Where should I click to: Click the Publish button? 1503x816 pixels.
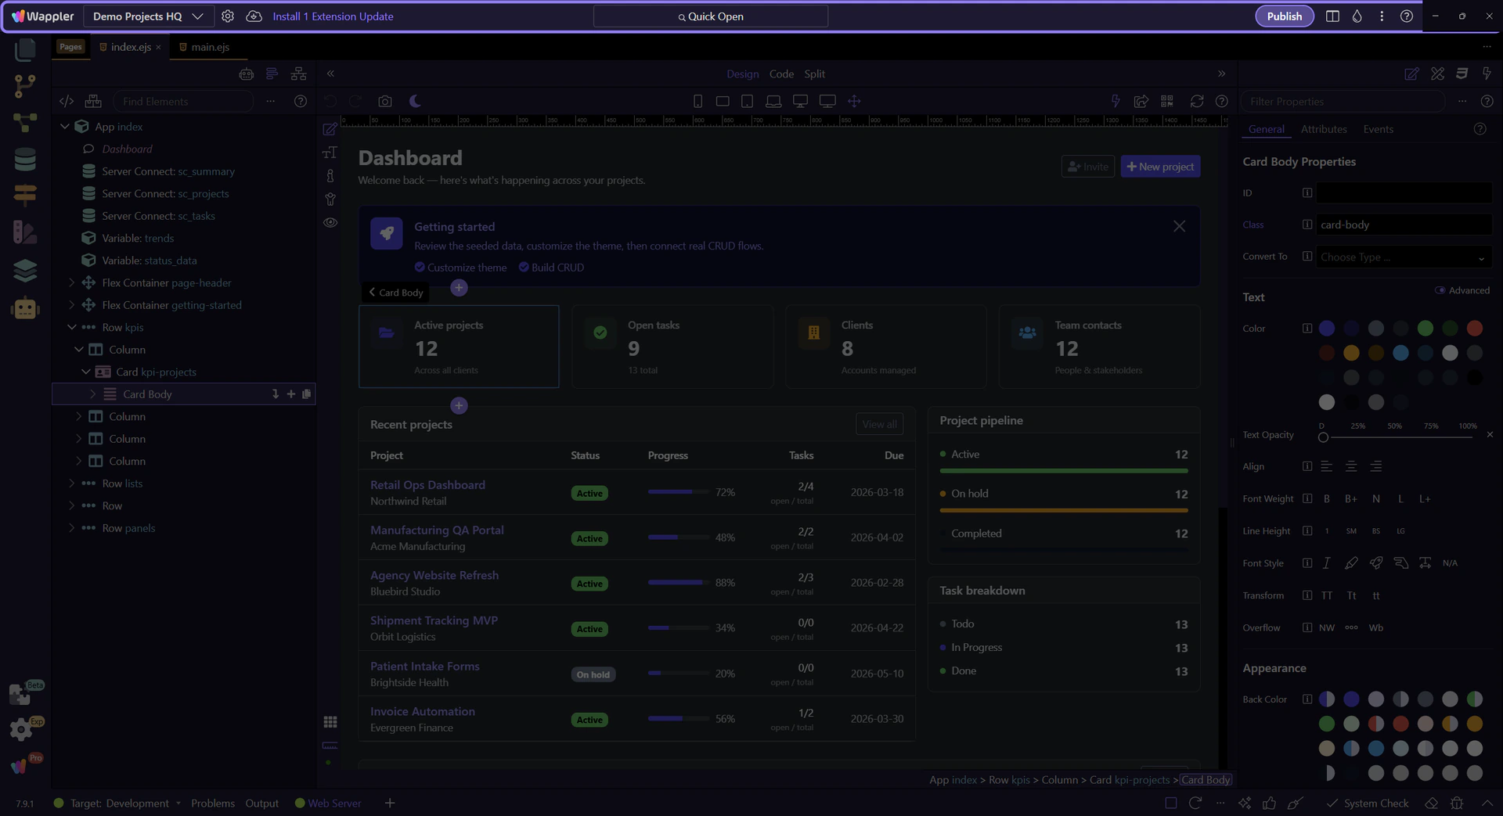pos(1284,16)
